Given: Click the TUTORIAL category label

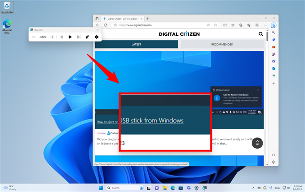Looking at the screenshot, I should (101, 134).
